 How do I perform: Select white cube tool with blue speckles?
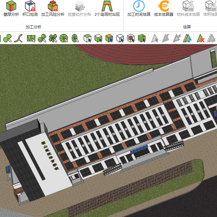click(120, 38)
